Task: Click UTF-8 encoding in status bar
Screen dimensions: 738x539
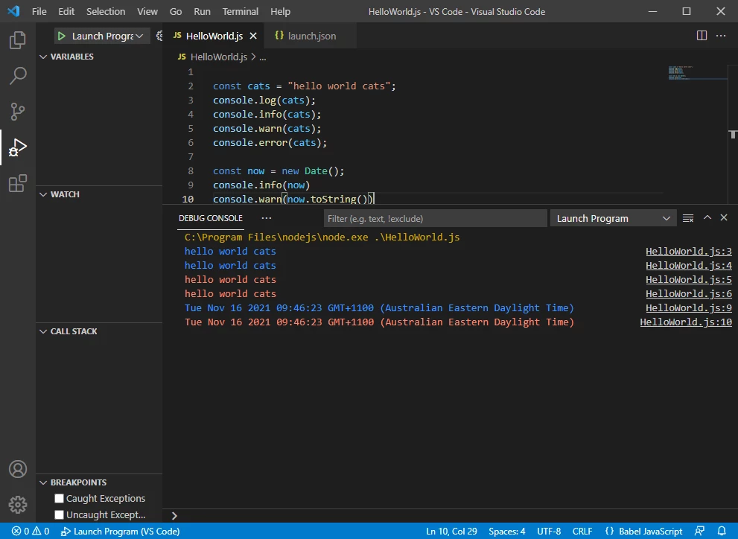Action: (x=549, y=531)
